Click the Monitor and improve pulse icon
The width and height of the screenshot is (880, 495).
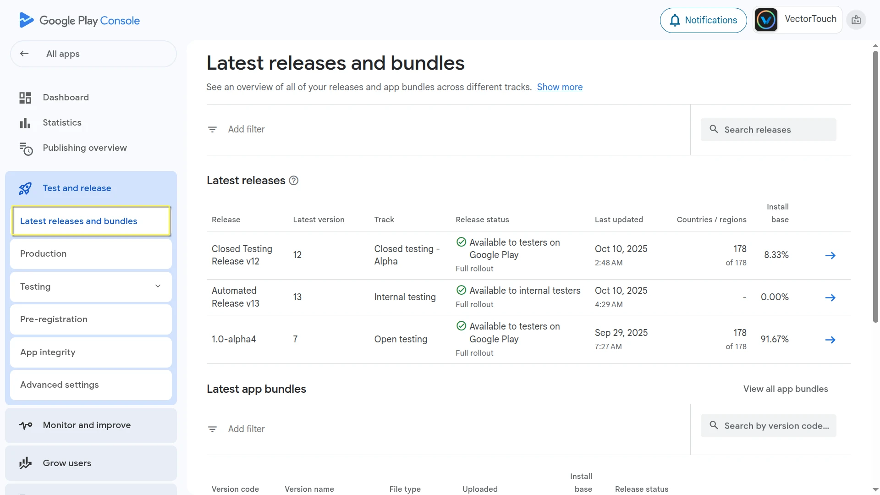click(25, 425)
